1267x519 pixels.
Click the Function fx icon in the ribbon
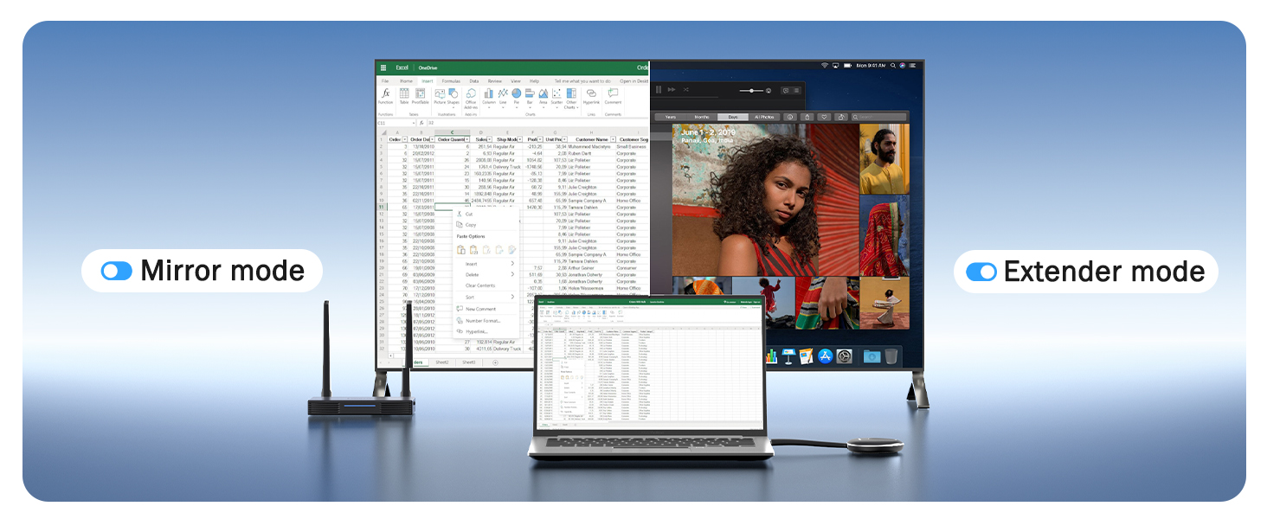[386, 94]
